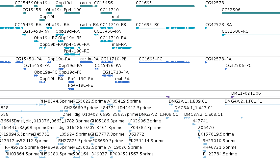Click protein label CG15456-PA
This screenshot has width=280, height=159.
pos(108,66)
